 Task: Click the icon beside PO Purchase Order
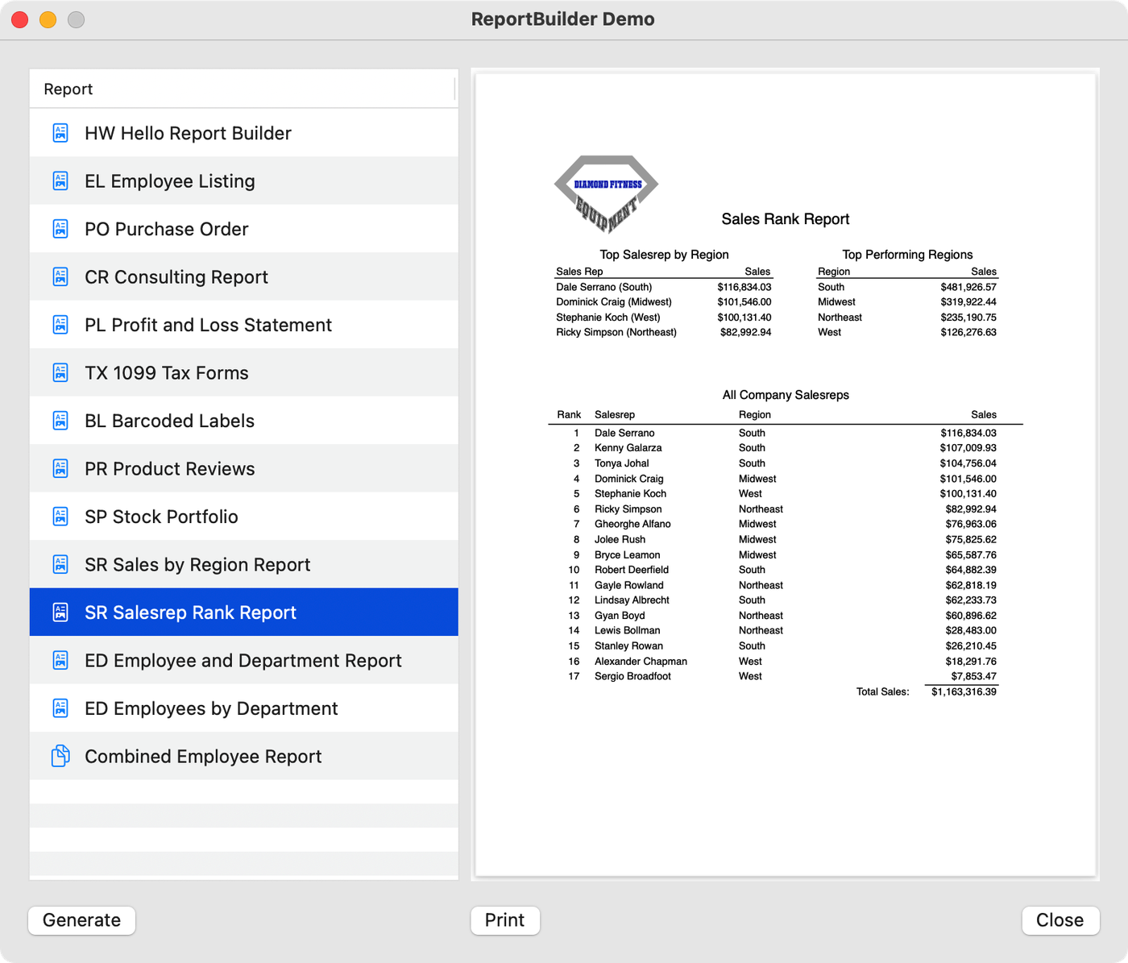coord(60,229)
